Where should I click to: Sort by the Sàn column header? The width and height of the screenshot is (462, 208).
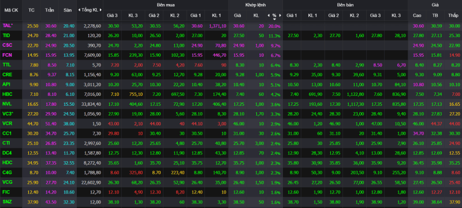click(68, 10)
